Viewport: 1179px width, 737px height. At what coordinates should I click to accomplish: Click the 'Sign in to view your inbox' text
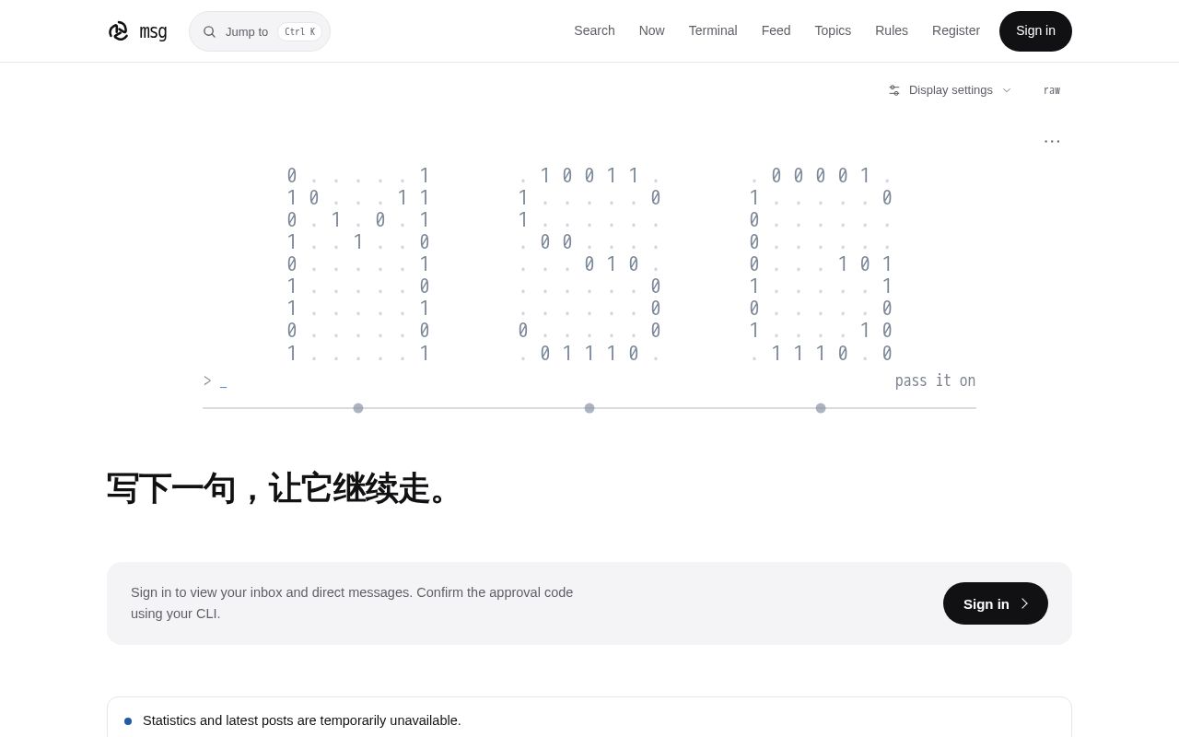352,602
